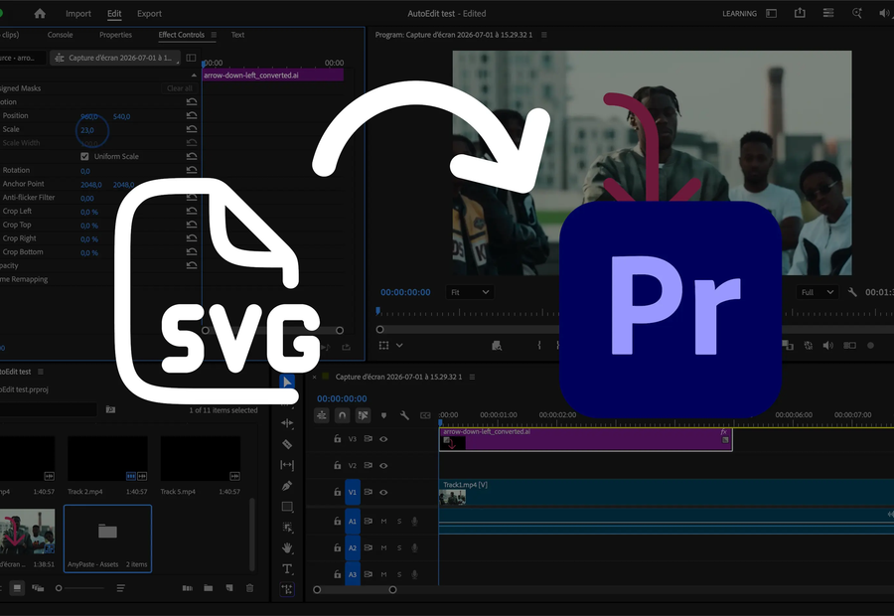
Task: Select the Ripple Edit tool
Action: tap(287, 423)
